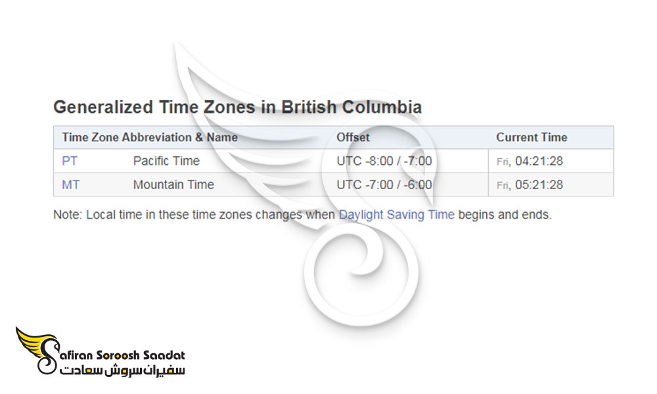Click the Offset column header

coord(353,137)
